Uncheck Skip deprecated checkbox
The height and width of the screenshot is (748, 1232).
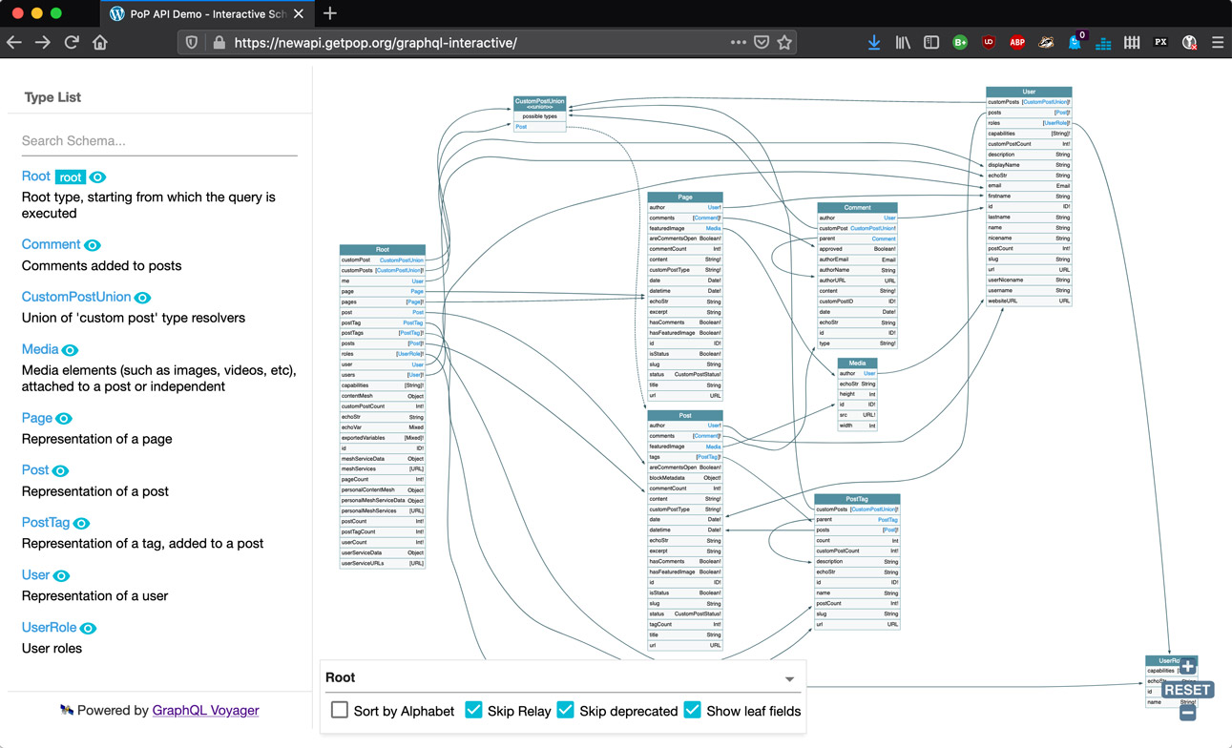point(566,710)
